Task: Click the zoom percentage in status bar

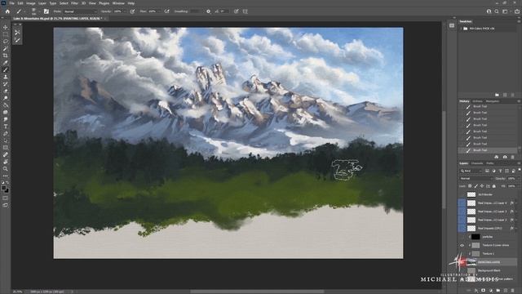Action: click(x=17, y=292)
